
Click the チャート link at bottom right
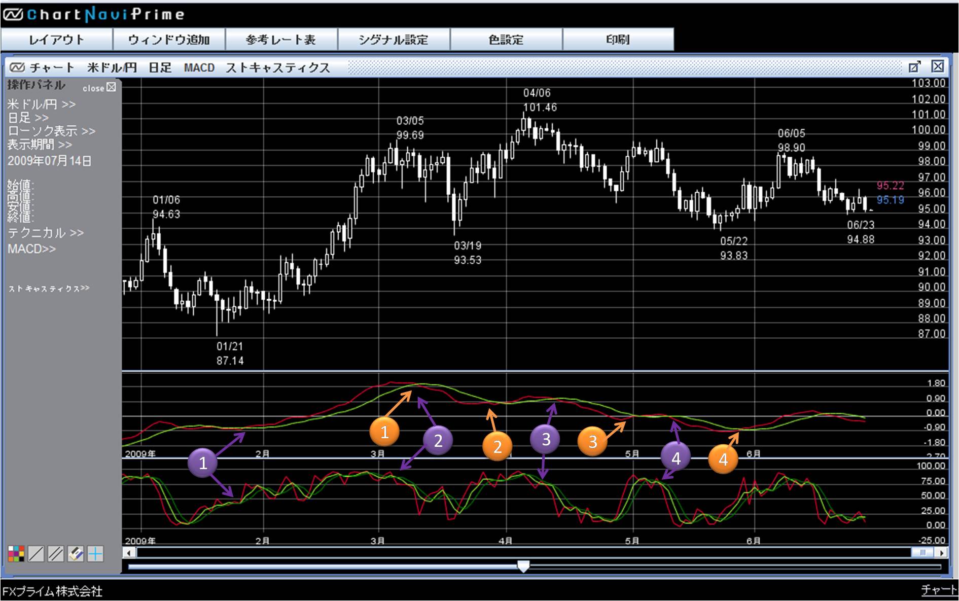[x=938, y=590]
